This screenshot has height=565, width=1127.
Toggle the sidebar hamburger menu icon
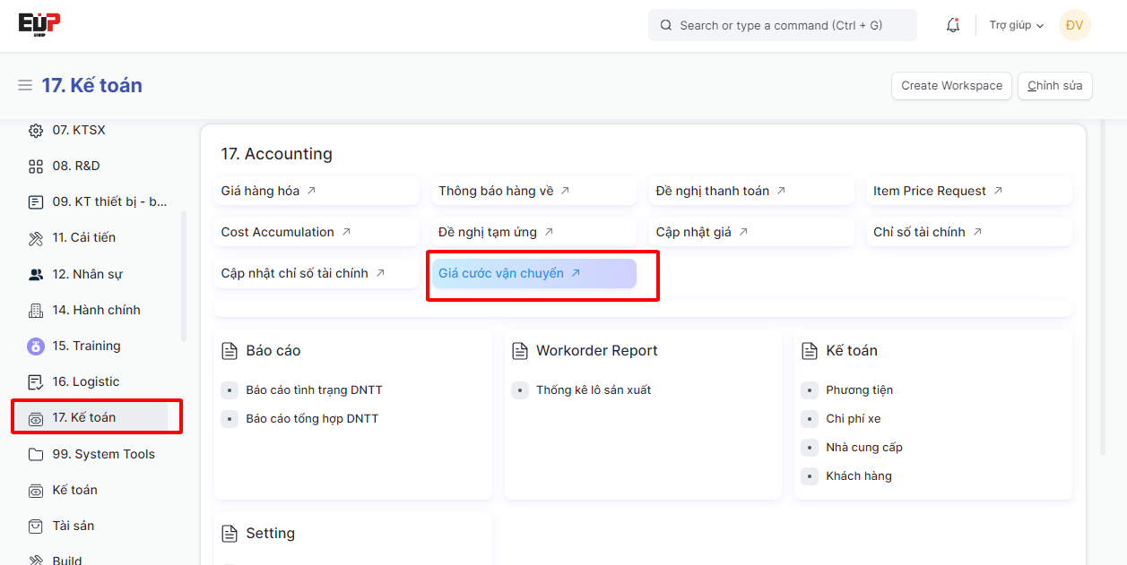coord(25,86)
